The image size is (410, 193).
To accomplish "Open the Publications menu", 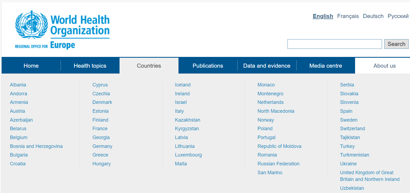I will [x=208, y=66].
